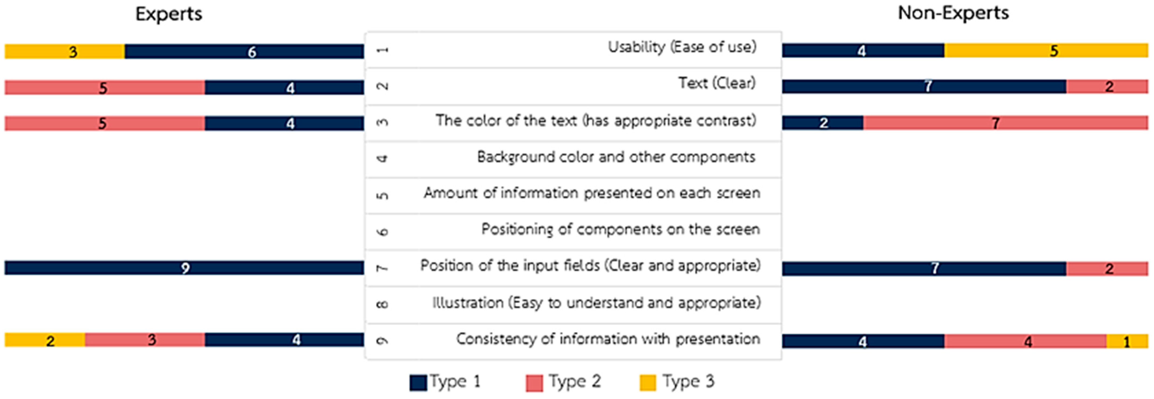Click the "Text (Clear)" row label
Screen dimensions: 1154x399
tap(716, 83)
